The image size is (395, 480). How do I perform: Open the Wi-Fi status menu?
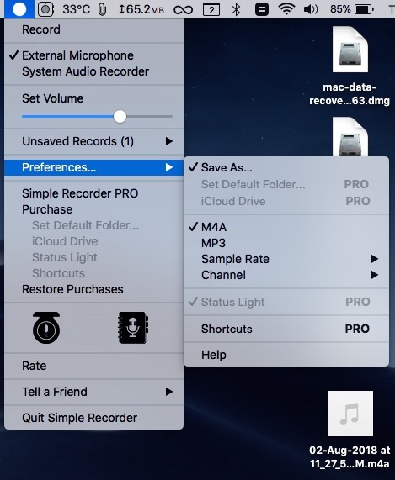pyautogui.click(x=286, y=9)
